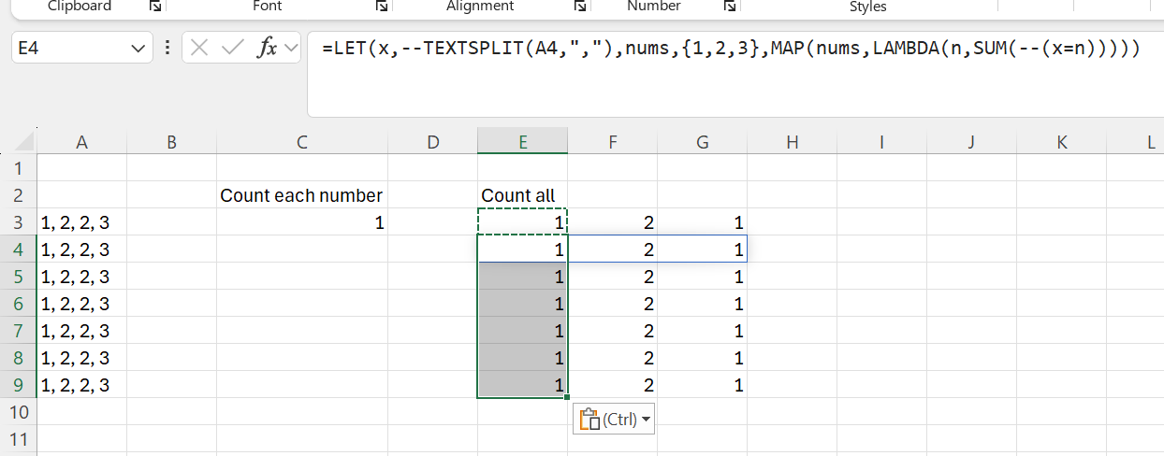Viewport: 1164px width, 456px height.
Task: Expand the Name Box dropdown arrow
Action: point(138,48)
